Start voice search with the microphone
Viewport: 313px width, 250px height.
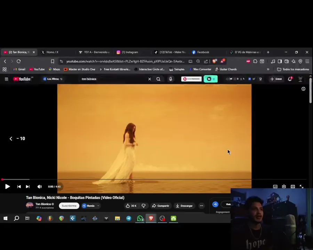(170, 79)
